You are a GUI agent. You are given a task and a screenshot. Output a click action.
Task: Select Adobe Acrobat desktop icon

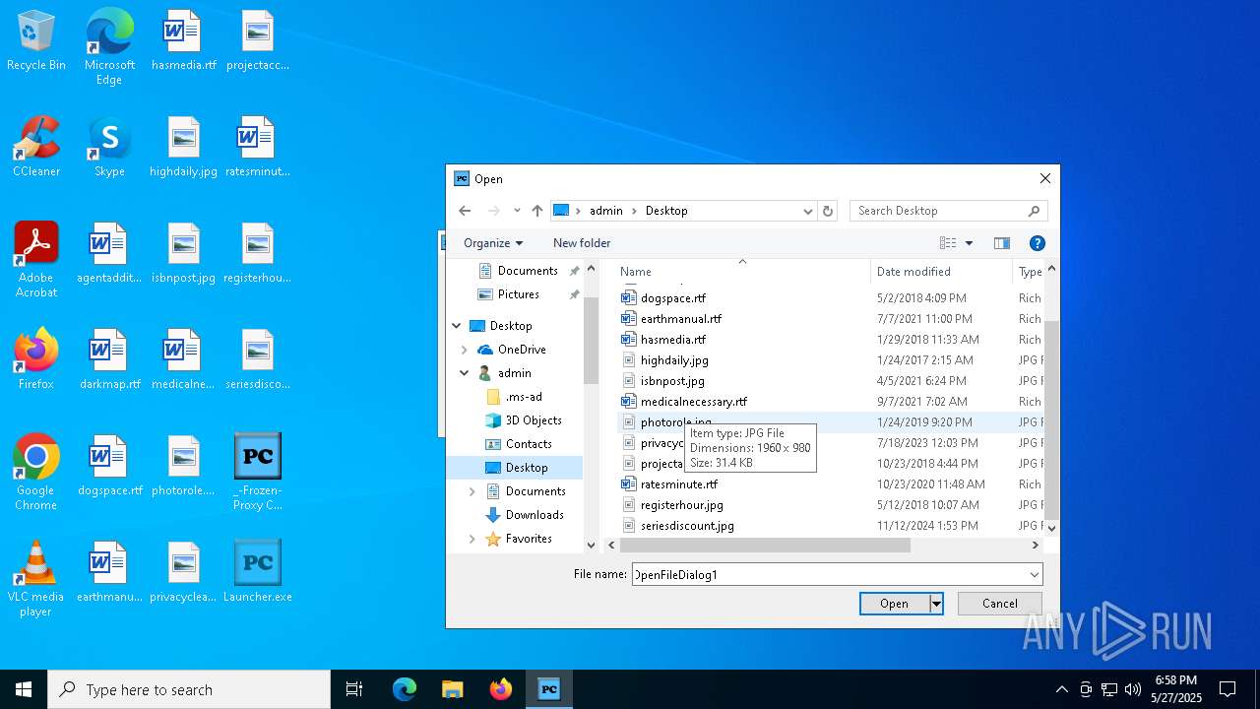(x=36, y=260)
